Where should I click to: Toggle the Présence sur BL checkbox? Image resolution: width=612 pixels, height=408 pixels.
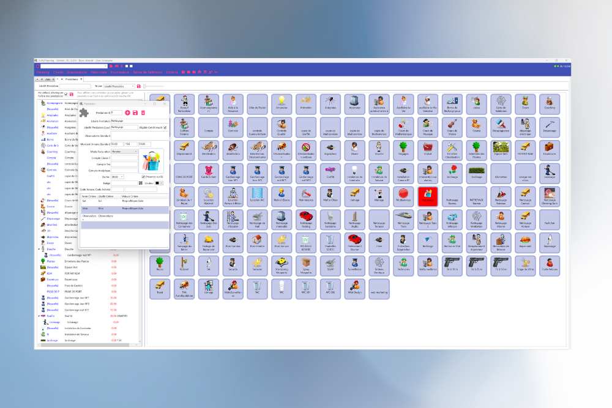143,177
